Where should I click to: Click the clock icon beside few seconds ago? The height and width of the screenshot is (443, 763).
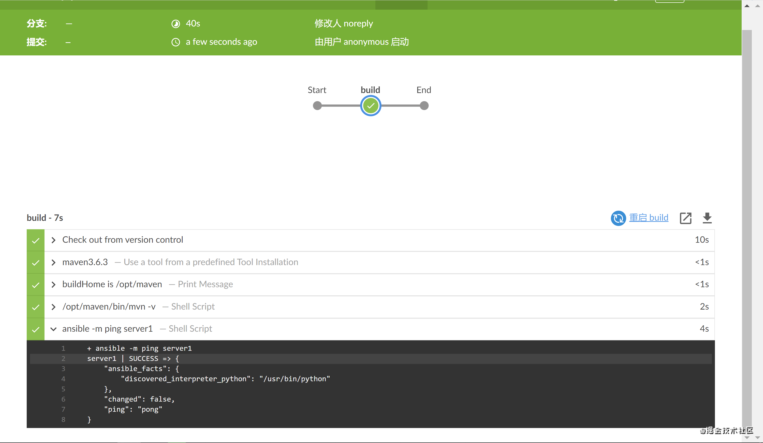(x=175, y=42)
